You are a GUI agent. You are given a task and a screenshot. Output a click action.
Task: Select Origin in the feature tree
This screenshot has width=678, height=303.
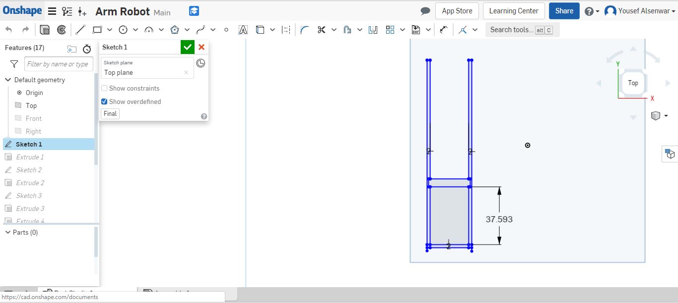click(x=34, y=93)
